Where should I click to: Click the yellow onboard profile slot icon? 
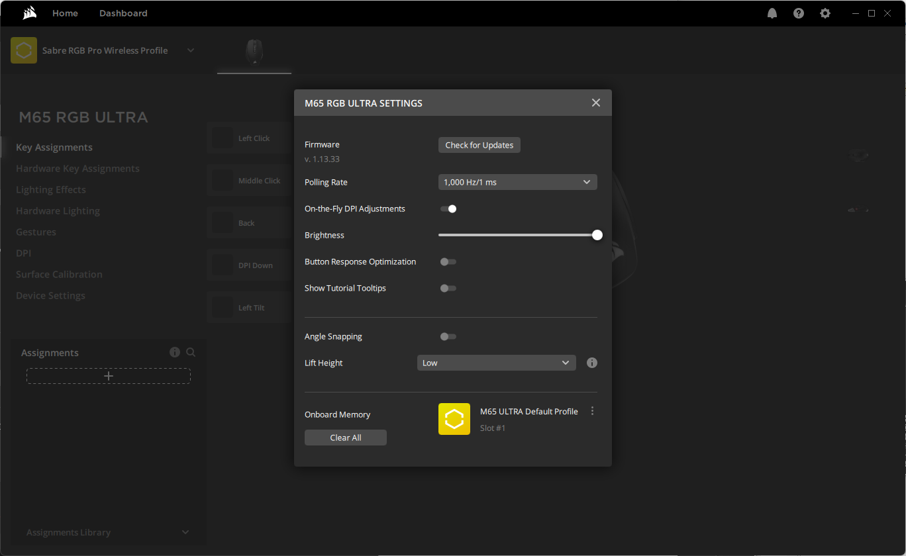click(454, 419)
